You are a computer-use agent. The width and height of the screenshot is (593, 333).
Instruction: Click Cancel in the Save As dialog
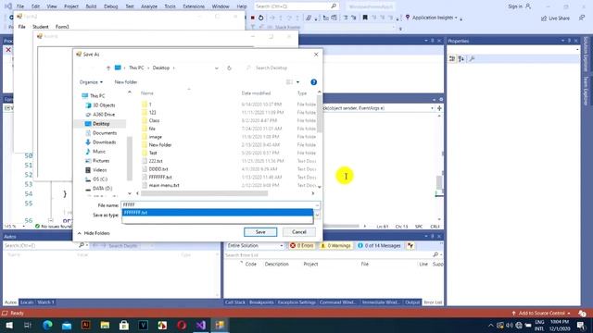point(298,232)
